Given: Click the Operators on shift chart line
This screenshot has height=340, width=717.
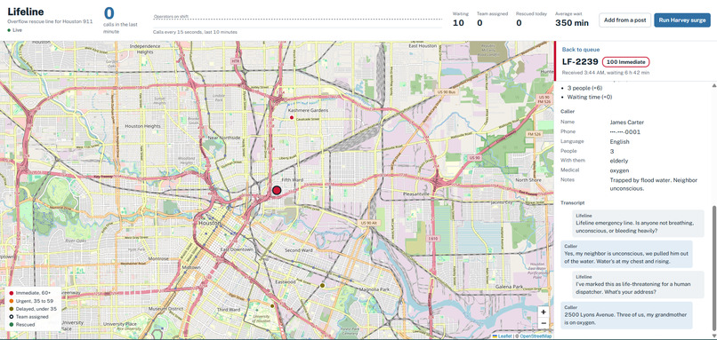Looking at the screenshot, I should click(298, 20).
